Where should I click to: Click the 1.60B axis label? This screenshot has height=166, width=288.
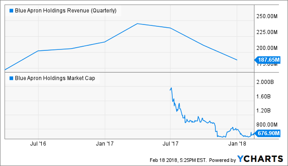coord(264,97)
